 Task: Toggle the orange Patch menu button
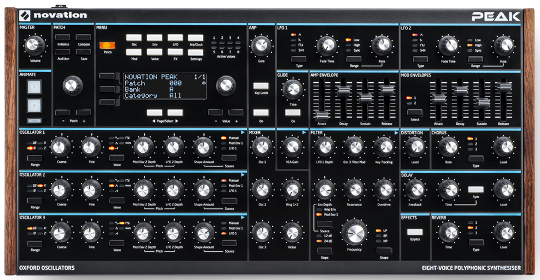(x=107, y=46)
